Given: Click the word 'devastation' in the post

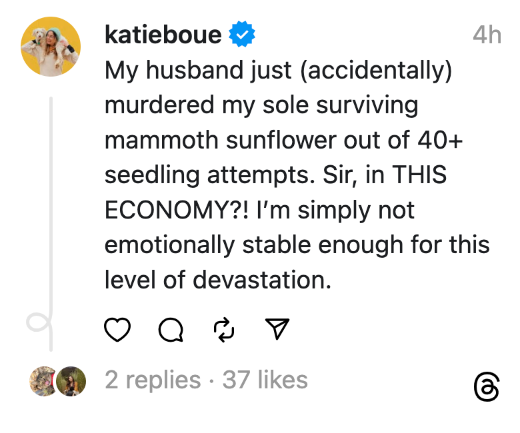Looking at the screenshot, I should pyautogui.click(x=262, y=280).
